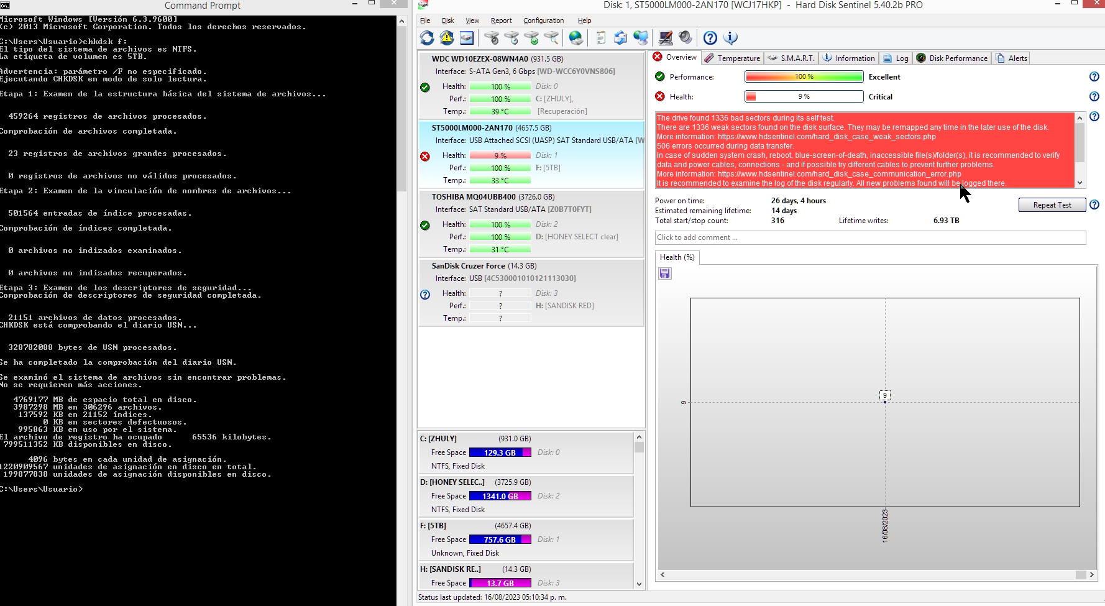
Task: Open the Configuration menu
Action: pos(543,21)
